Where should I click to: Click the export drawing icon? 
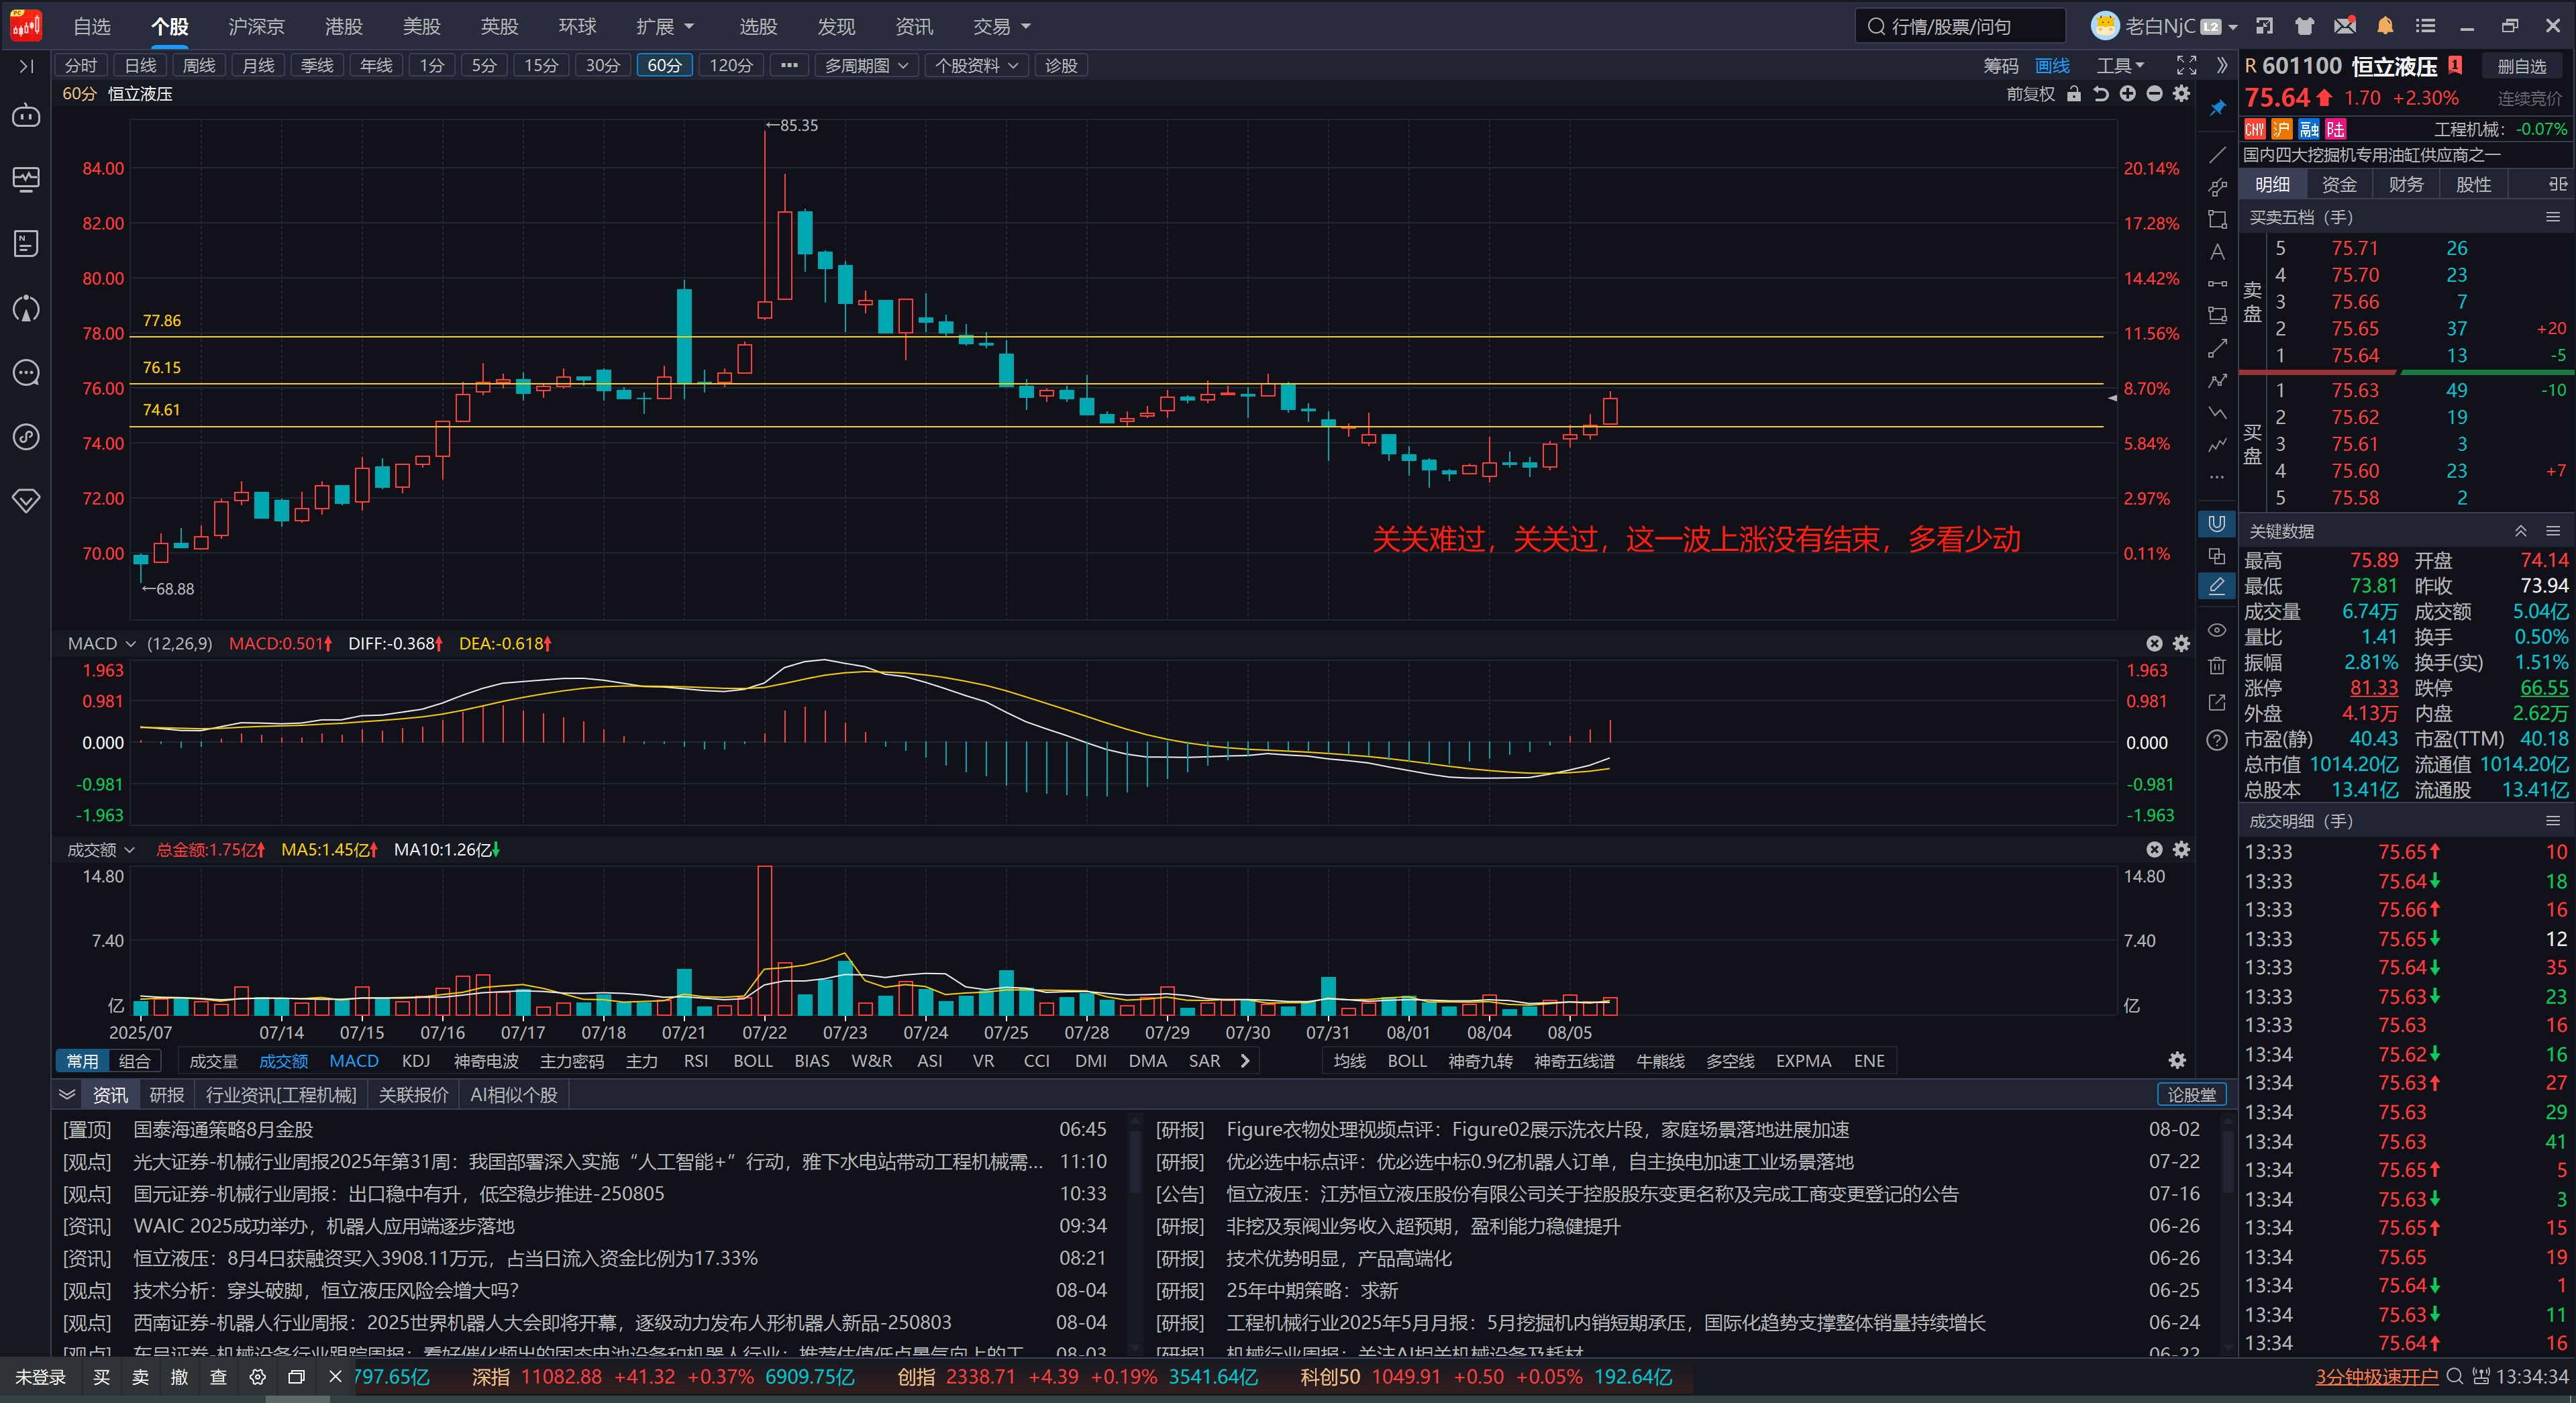[2217, 703]
